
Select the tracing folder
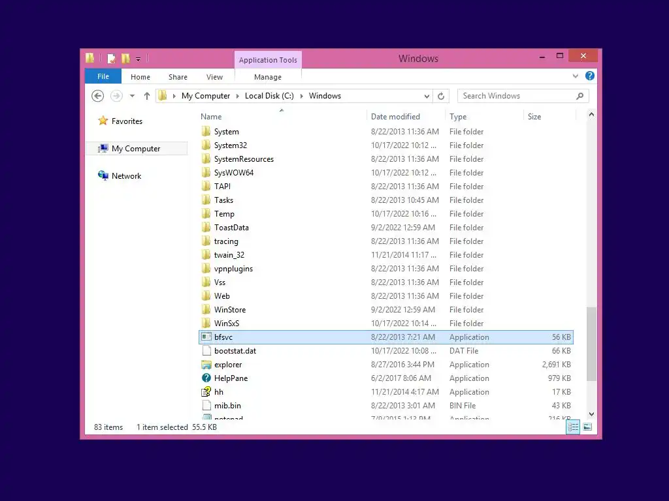pos(226,241)
